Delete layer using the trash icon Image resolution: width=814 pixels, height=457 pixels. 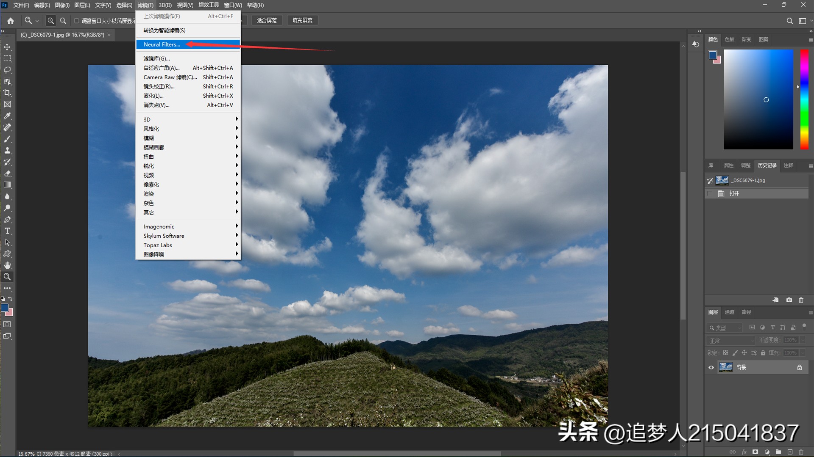click(802, 452)
